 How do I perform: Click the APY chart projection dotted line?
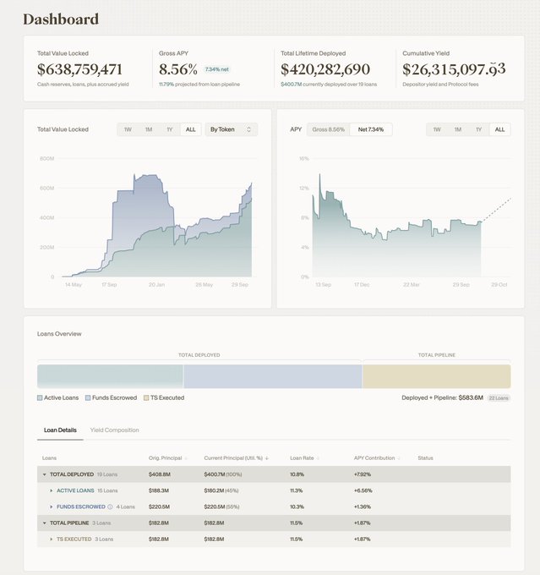[x=496, y=210]
